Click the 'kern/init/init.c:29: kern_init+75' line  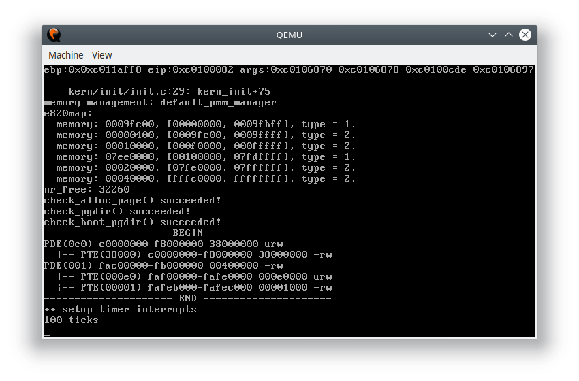point(169,91)
